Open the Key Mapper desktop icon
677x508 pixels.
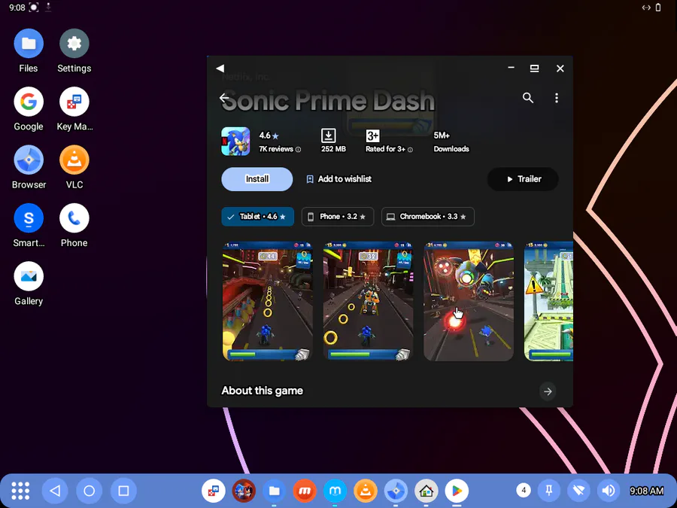pos(74,102)
